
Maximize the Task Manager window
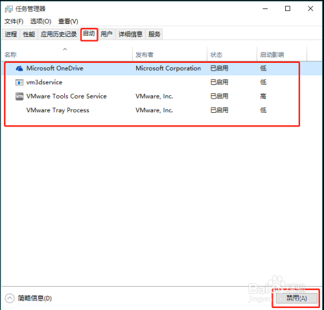point(288,8)
